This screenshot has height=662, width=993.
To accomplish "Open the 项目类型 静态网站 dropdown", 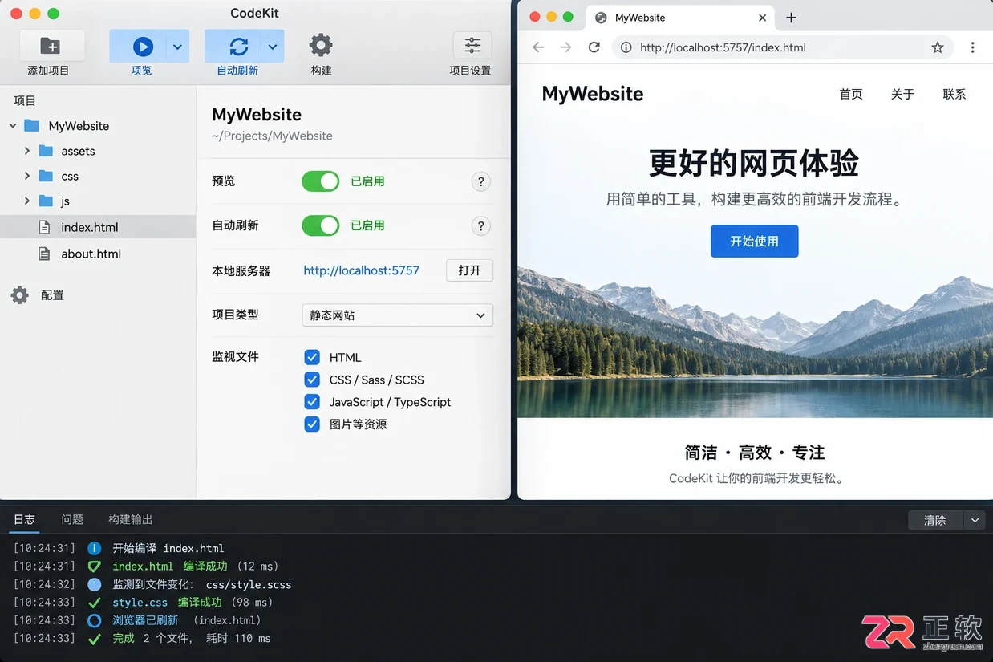I will click(x=397, y=315).
